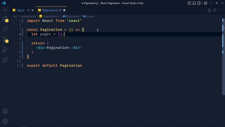Click the 'return' keyword
This screenshot has height=127, width=225.
point(38,43)
